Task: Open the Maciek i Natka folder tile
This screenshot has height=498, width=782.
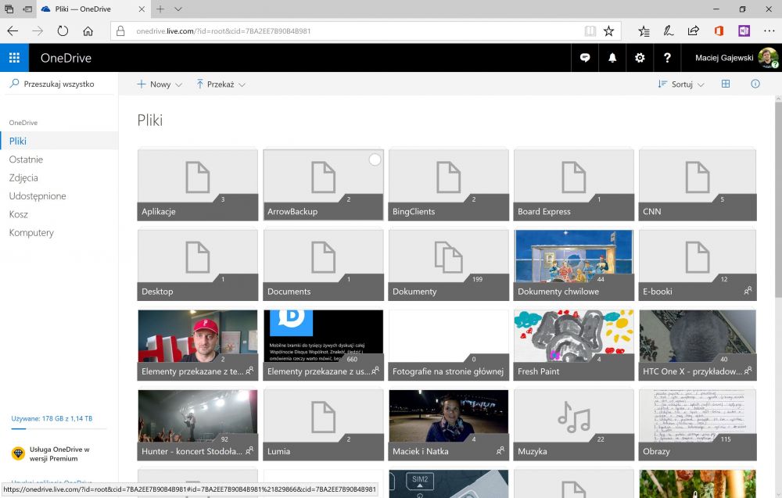Action: pyautogui.click(x=448, y=425)
